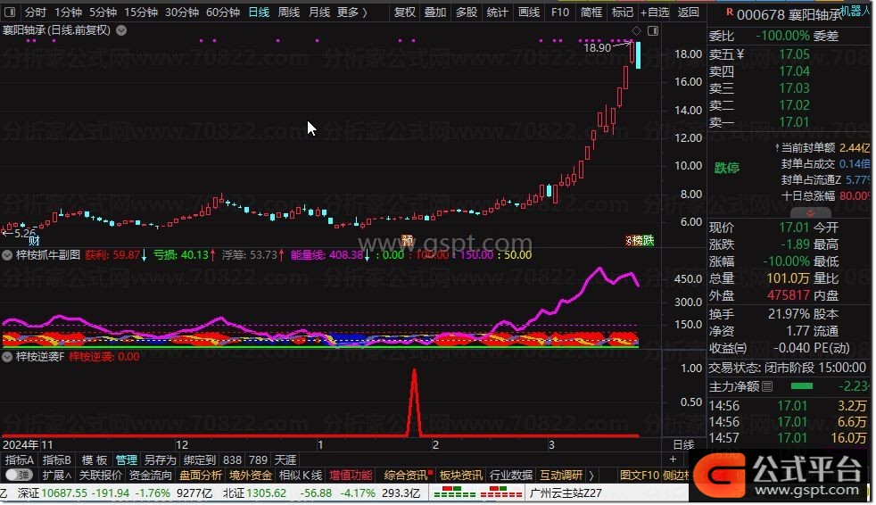Select the 1分钟 period
The image size is (876, 505).
(68, 12)
